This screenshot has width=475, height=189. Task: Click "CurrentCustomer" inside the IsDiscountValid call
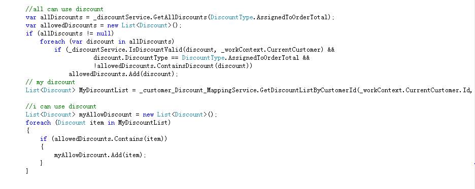click(x=293, y=50)
